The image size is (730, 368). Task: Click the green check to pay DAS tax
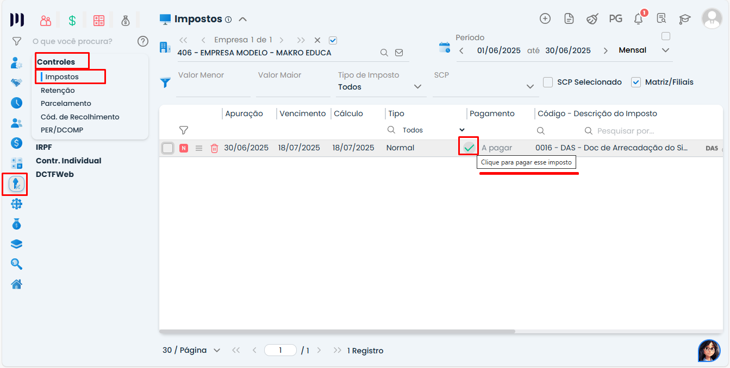pos(469,148)
